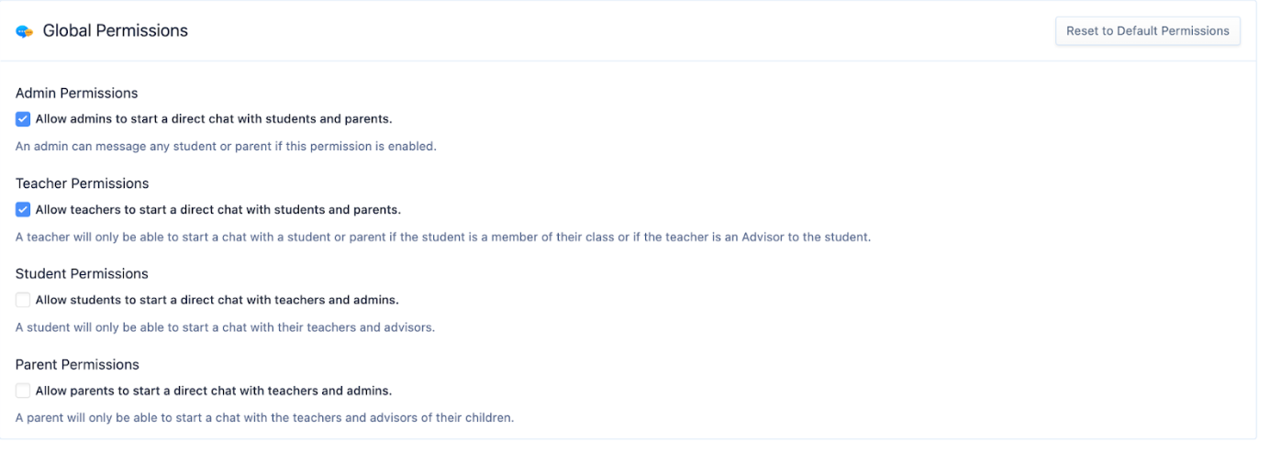Screen dimensions: 1270x453
Task: Disable the teachers direct chat checkbox
Action: click(x=23, y=209)
